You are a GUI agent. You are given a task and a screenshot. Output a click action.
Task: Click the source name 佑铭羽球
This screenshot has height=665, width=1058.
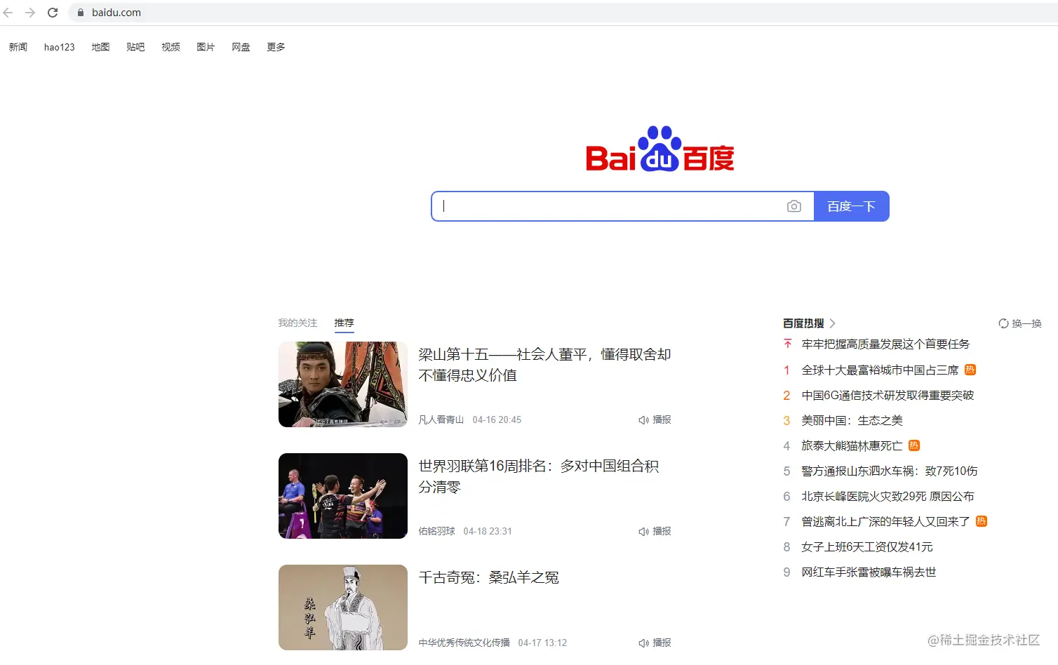[x=437, y=531]
